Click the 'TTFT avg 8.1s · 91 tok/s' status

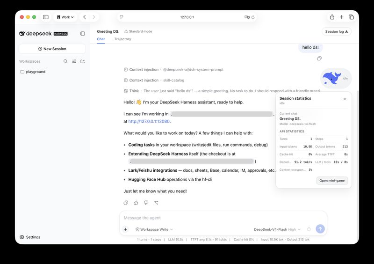pos(209,239)
